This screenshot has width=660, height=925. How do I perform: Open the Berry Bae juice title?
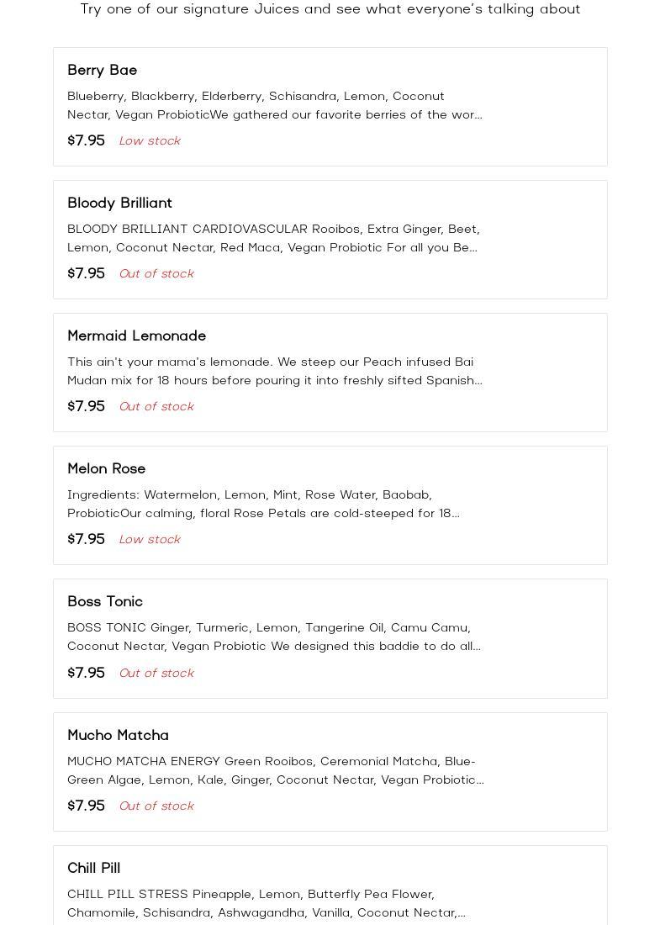[x=102, y=70]
